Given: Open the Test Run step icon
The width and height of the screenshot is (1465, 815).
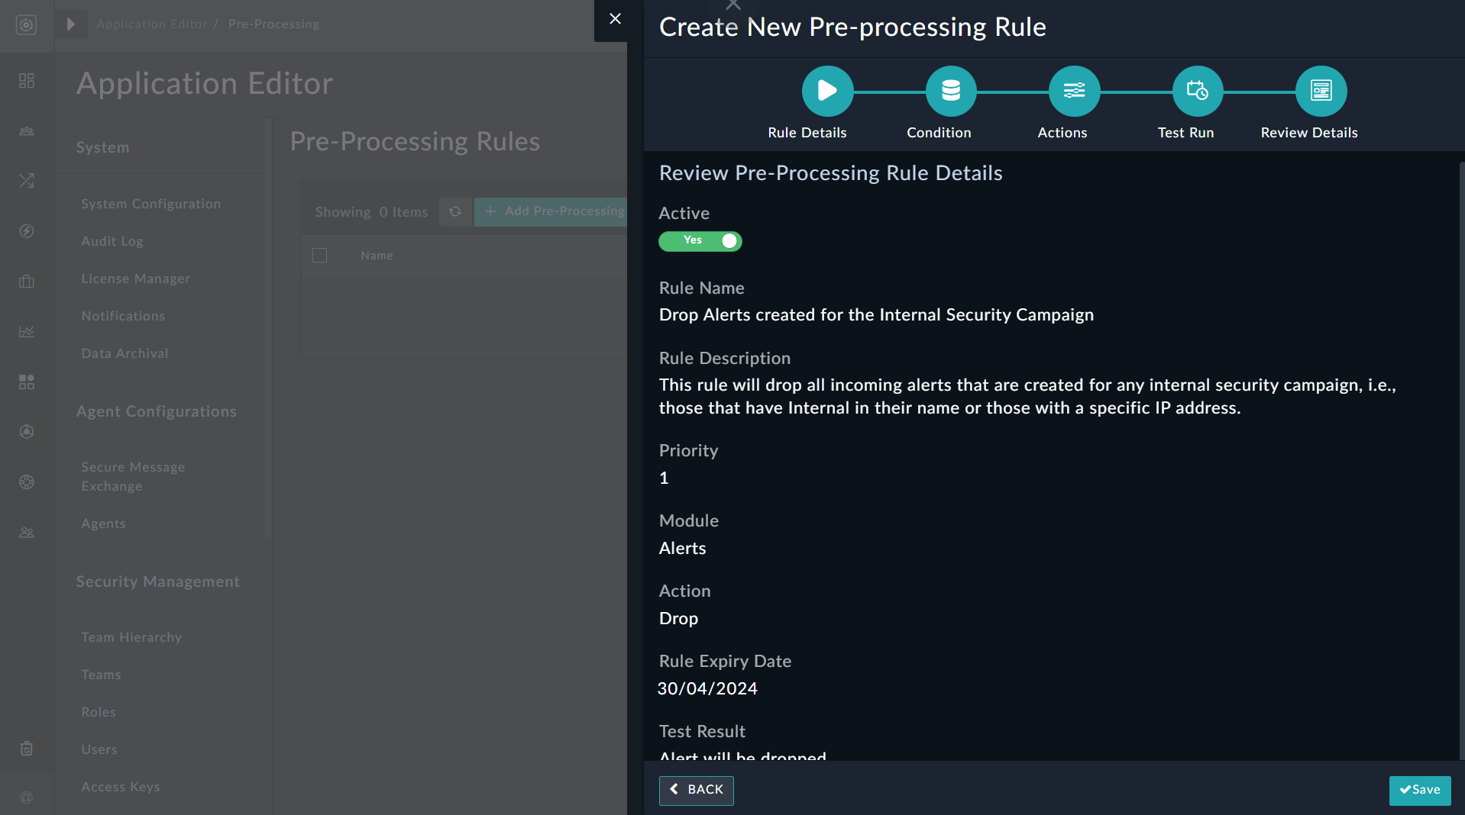Looking at the screenshot, I should click(x=1197, y=90).
